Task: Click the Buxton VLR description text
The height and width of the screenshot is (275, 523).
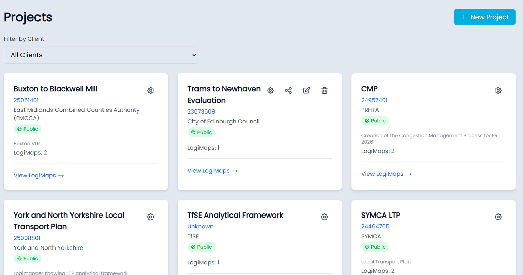Action: coord(27,144)
